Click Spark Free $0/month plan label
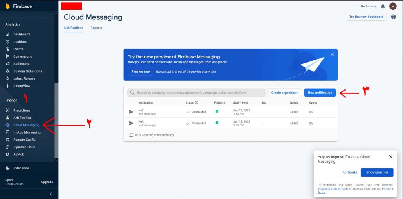The width and height of the screenshot is (403, 199). pos(14,182)
